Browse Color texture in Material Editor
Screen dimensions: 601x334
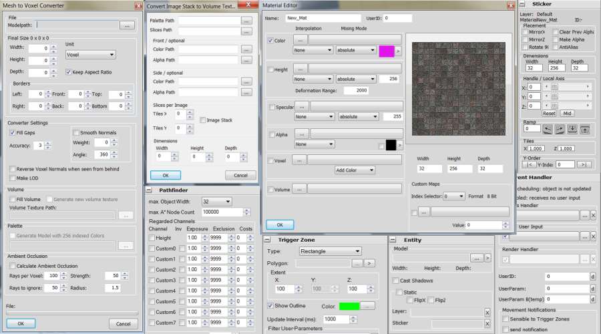tap(300, 40)
